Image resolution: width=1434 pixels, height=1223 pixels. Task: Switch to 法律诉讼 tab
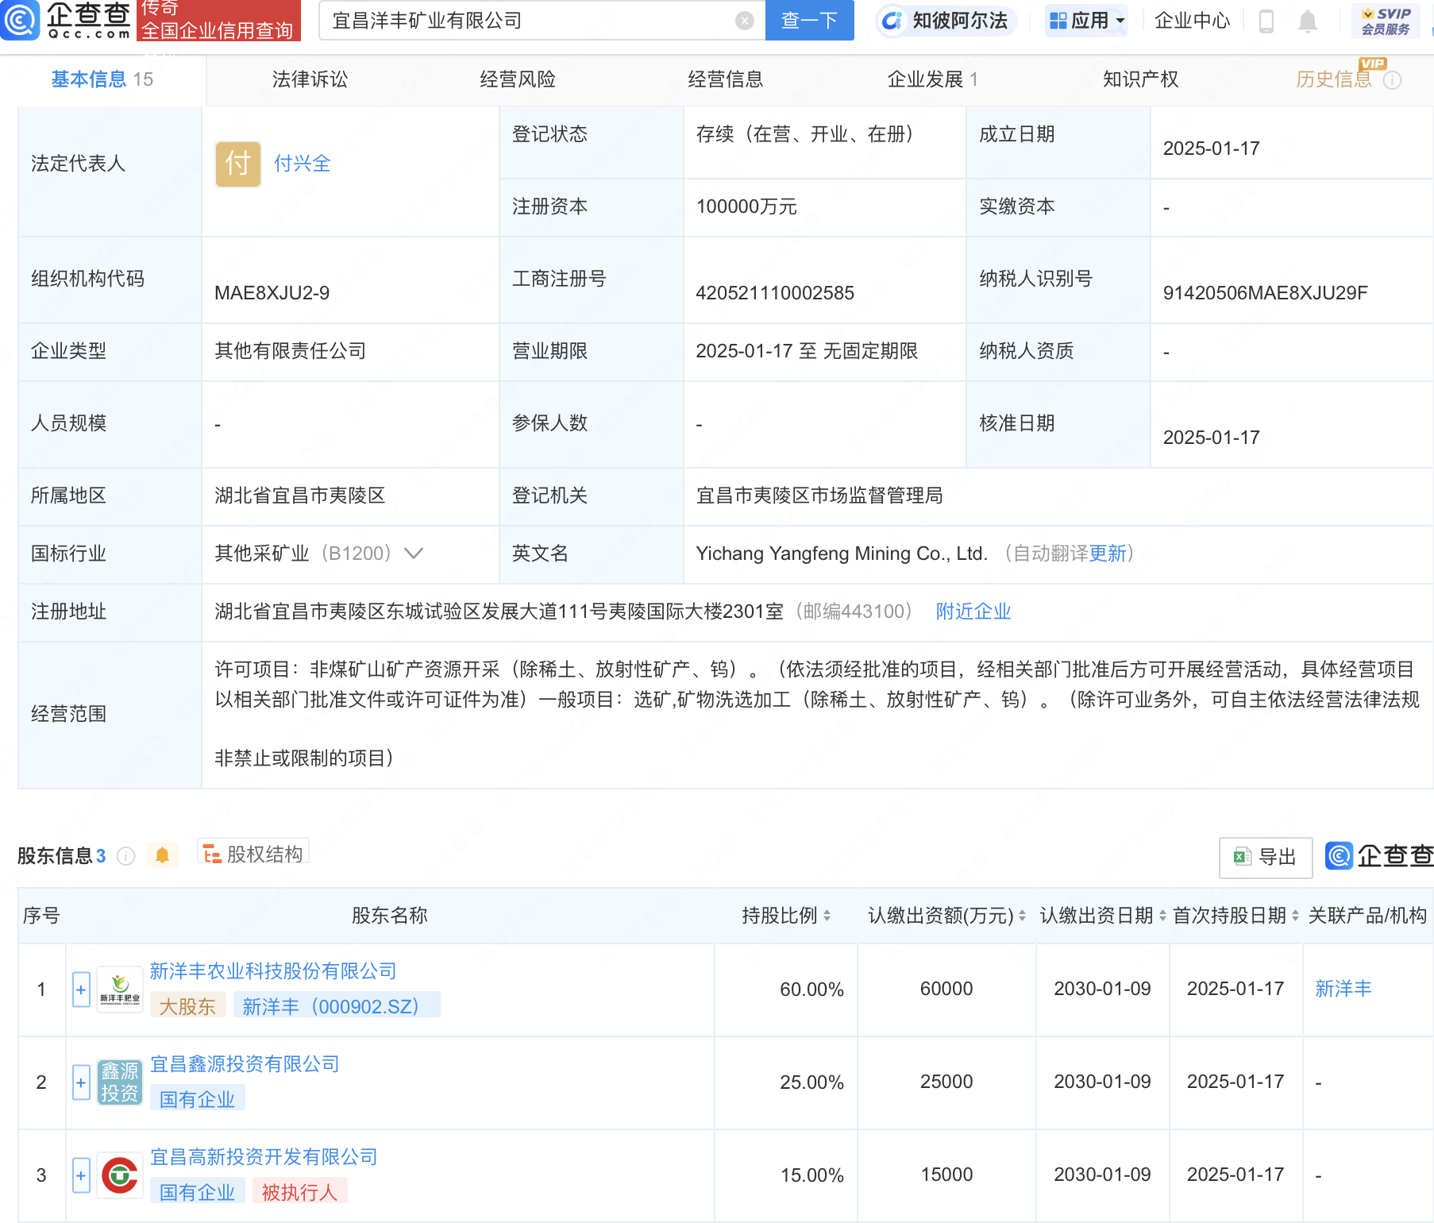tap(310, 79)
